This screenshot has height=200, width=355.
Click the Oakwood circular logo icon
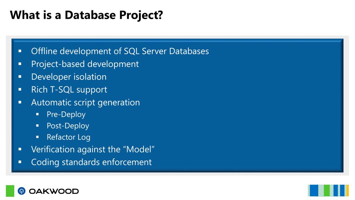(21, 191)
